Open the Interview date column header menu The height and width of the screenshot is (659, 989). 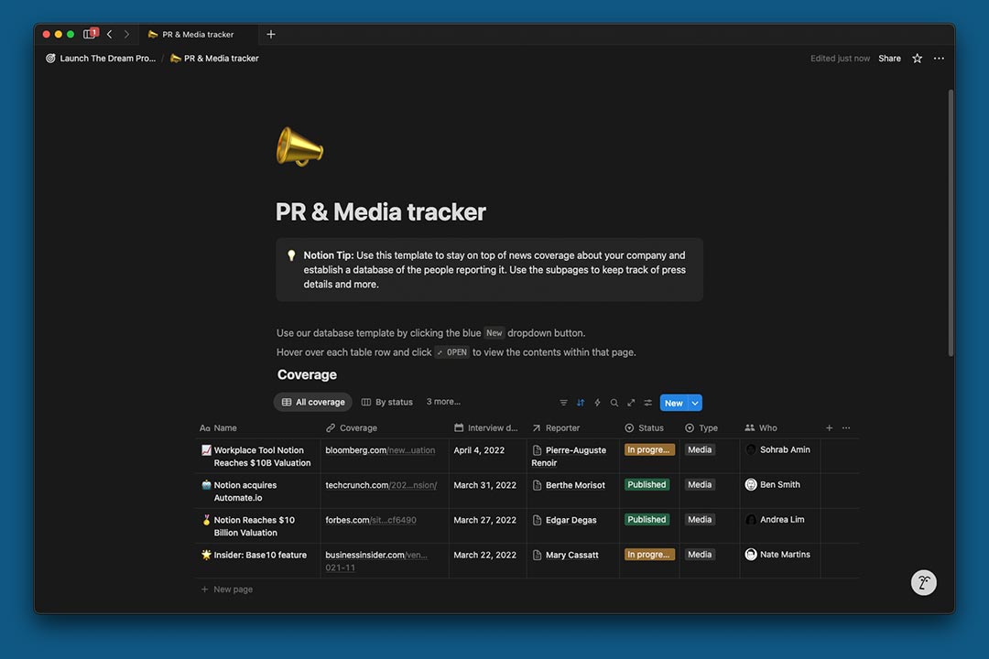coord(487,427)
